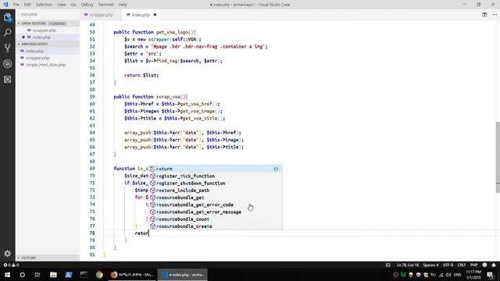Open Task View on the taskbar
The image size is (500, 281).
[37, 275]
